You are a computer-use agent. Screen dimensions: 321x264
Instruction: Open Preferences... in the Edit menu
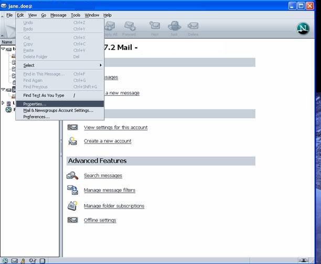pyautogui.click(x=36, y=117)
